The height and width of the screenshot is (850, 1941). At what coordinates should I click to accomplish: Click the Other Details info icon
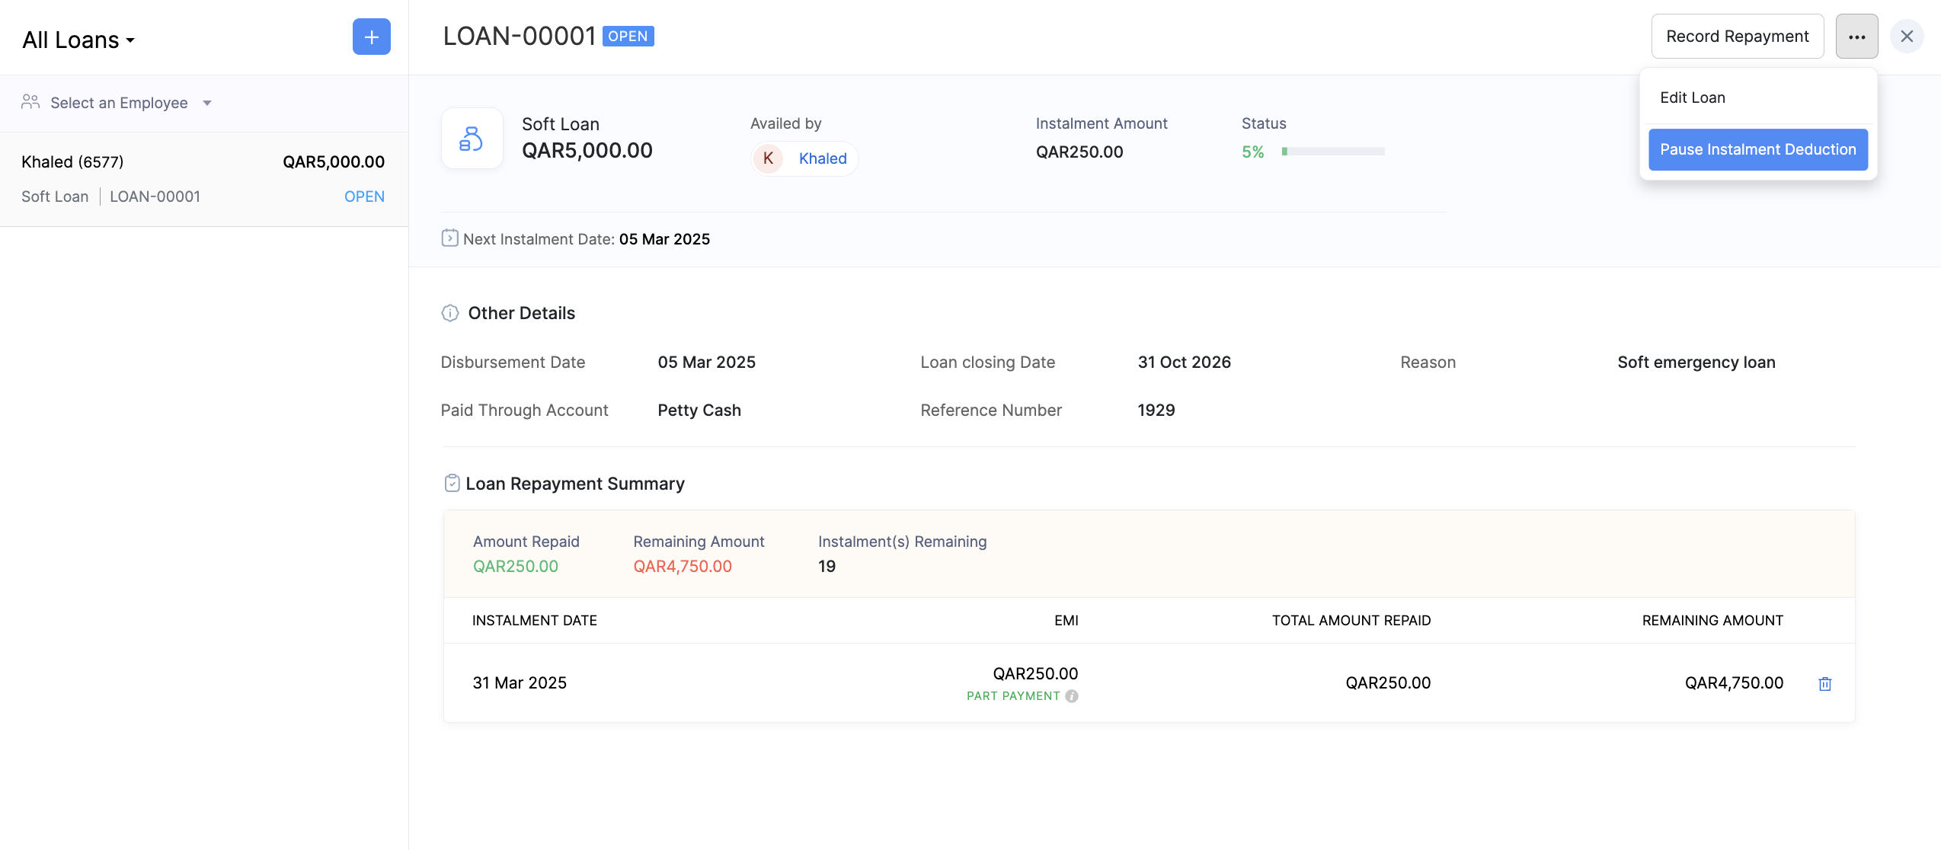(450, 313)
